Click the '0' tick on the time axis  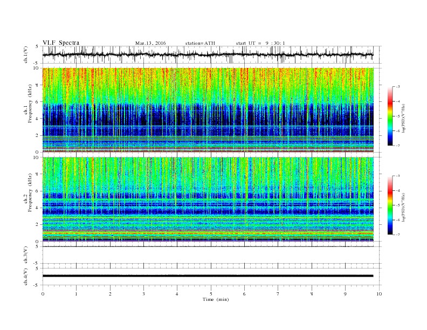[x=43, y=294]
